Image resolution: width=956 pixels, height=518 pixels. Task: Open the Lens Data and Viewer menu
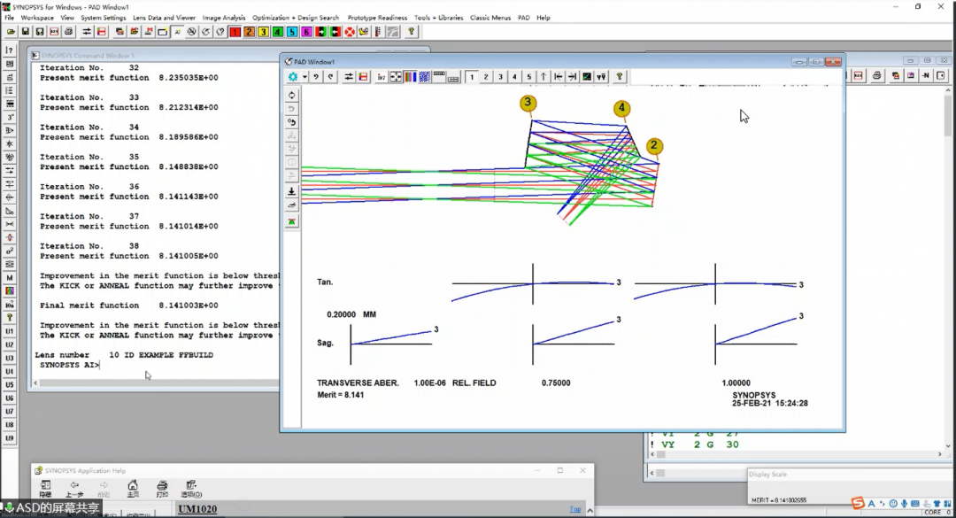(164, 18)
